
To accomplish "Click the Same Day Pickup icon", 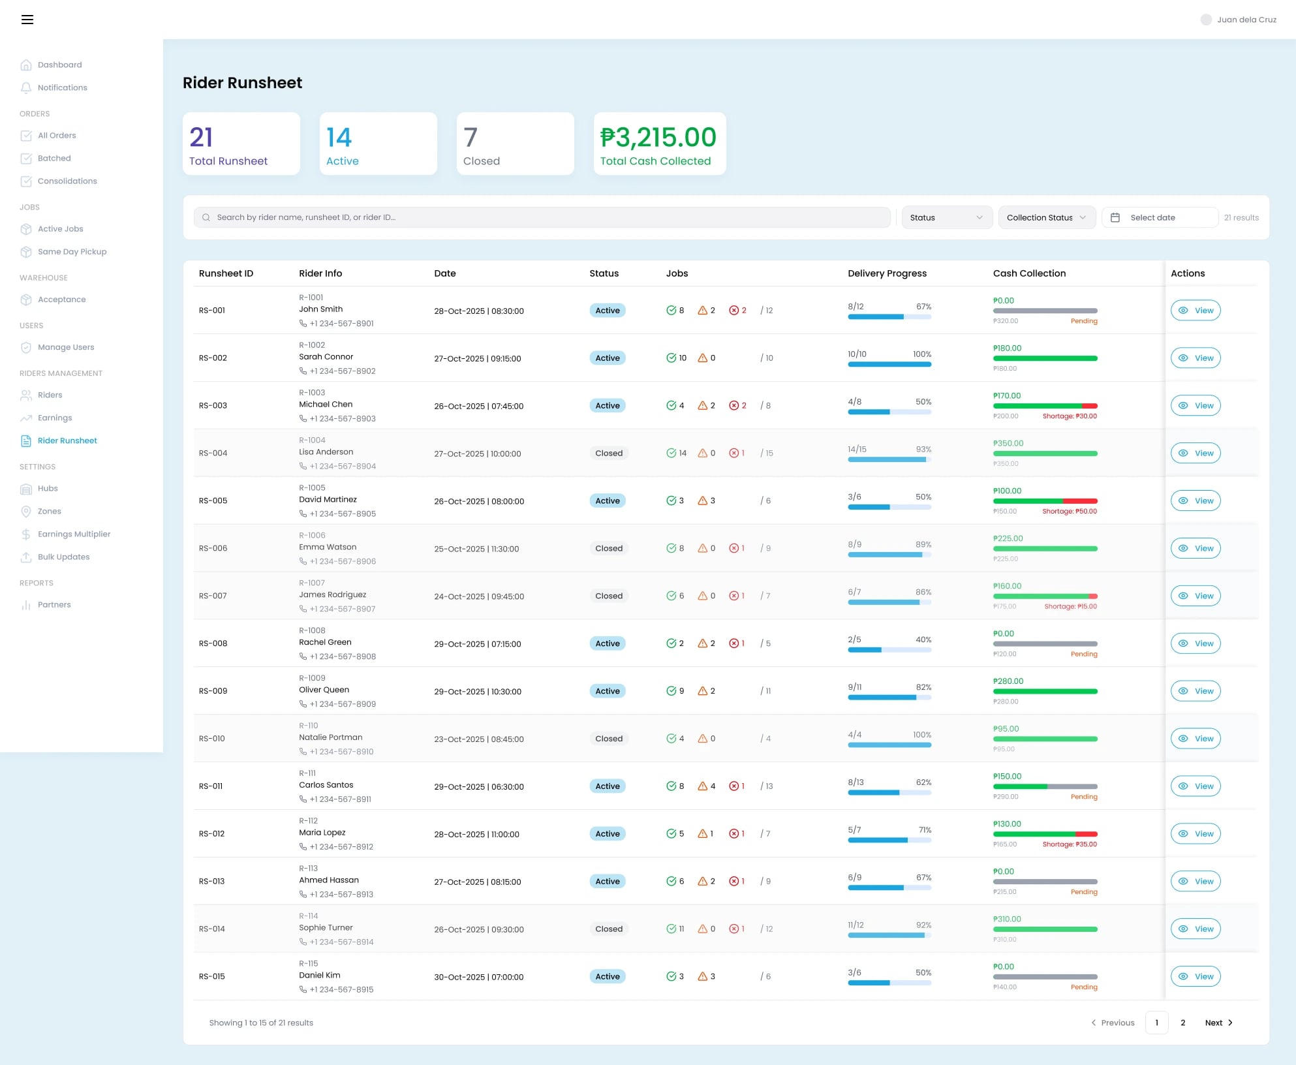I will (26, 251).
